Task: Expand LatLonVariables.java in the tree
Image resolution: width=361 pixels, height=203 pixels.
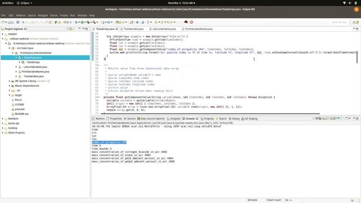Action: [x=16, y=67]
